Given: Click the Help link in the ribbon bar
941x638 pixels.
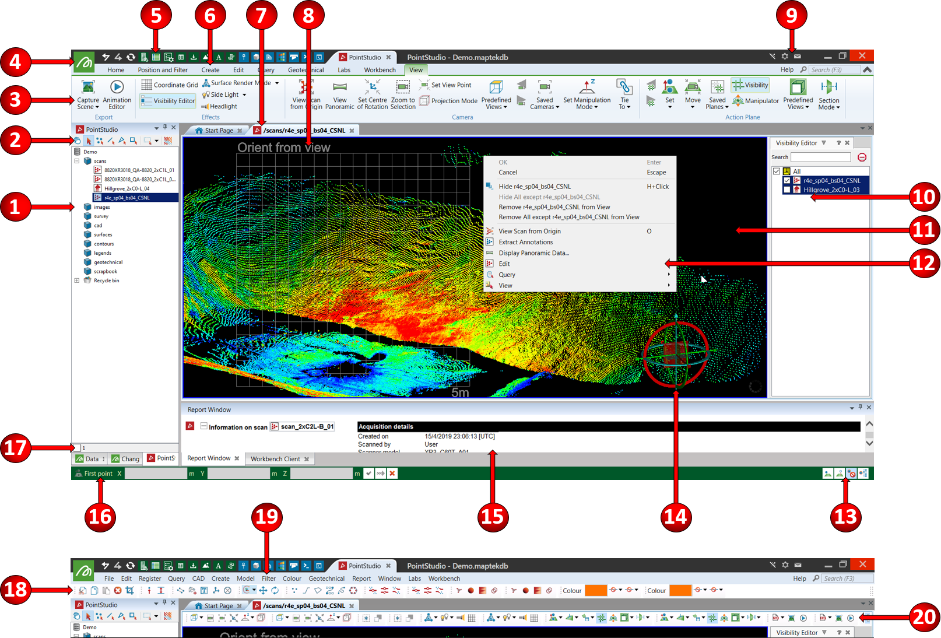Looking at the screenshot, I should pos(786,70).
